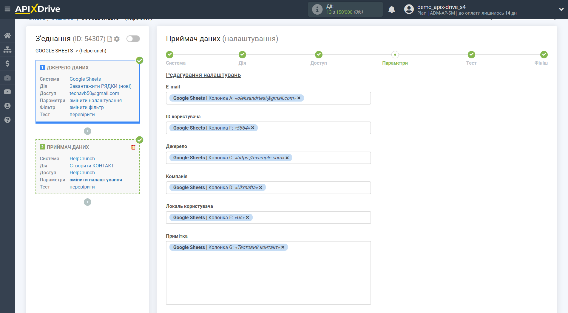This screenshot has width=568, height=313.
Task: Toggle the connection on/off switch
Action: [x=133, y=39]
